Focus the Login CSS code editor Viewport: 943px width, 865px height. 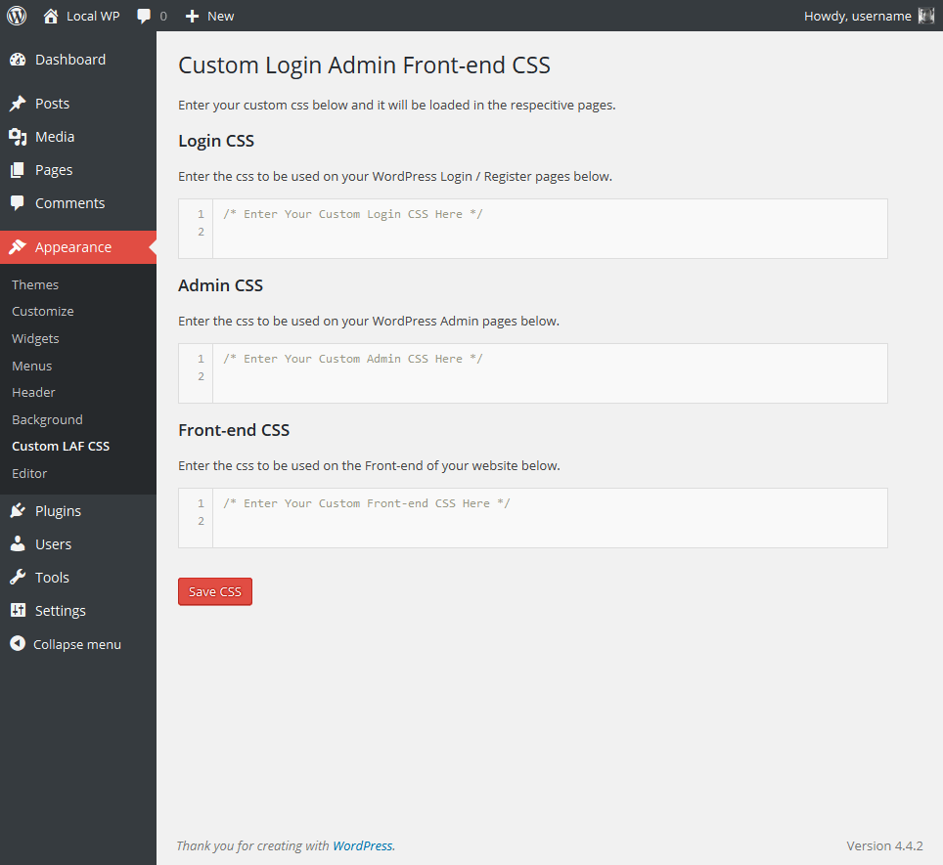(x=533, y=229)
